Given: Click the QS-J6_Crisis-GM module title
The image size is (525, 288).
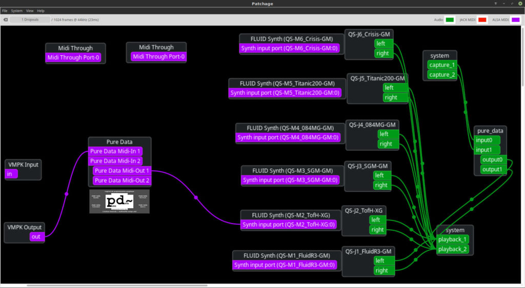Looking at the screenshot, I should [x=369, y=34].
